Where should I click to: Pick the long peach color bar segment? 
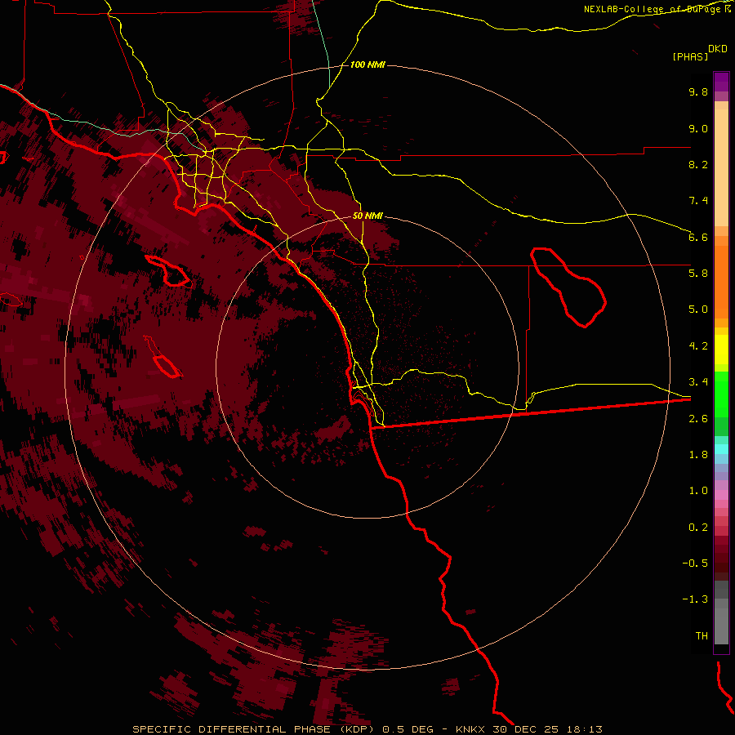(x=721, y=167)
